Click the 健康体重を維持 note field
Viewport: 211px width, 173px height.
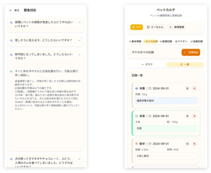[166, 101]
